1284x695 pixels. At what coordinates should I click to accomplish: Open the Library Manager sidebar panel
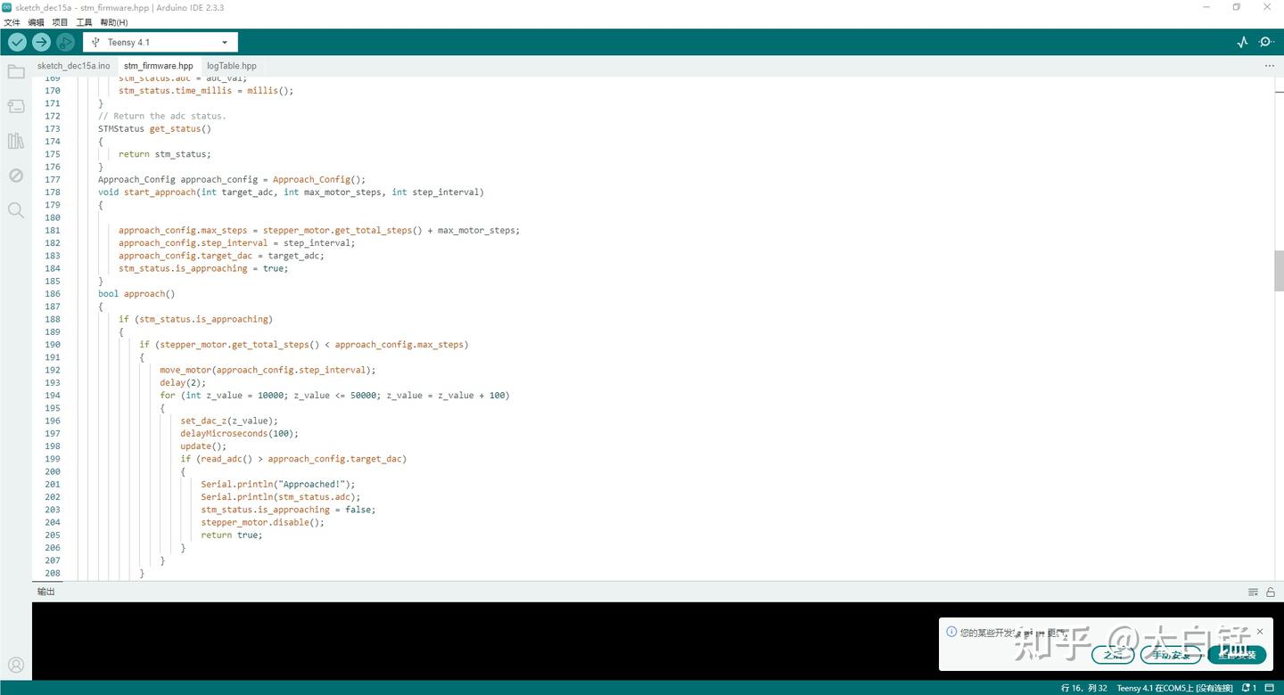(x=16, y=141)
